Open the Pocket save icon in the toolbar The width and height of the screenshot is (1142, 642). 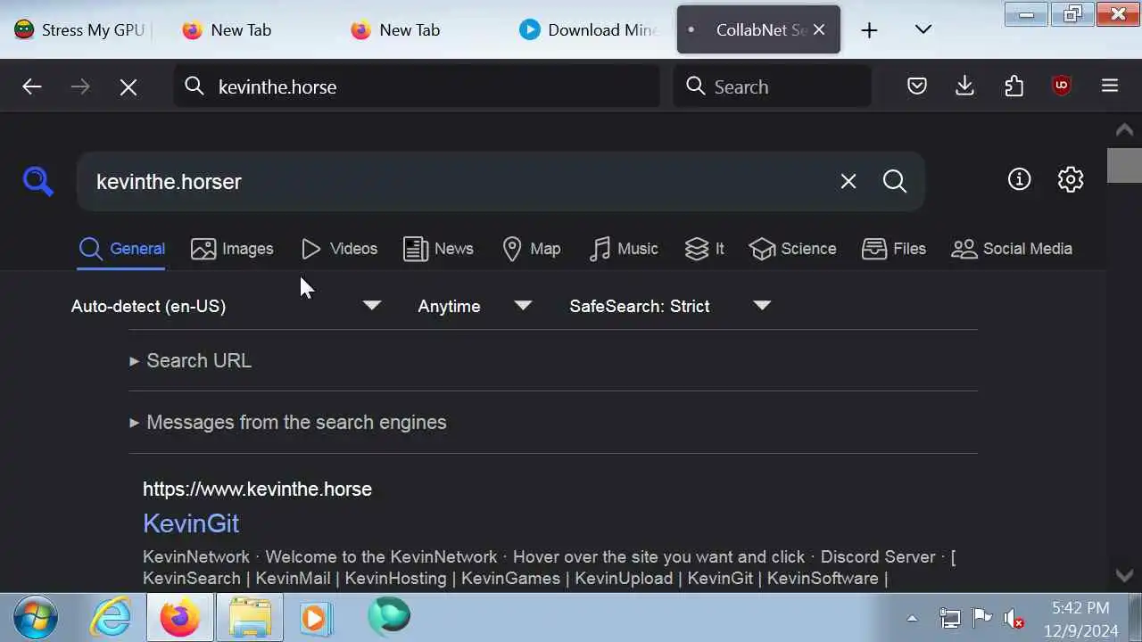917,86
